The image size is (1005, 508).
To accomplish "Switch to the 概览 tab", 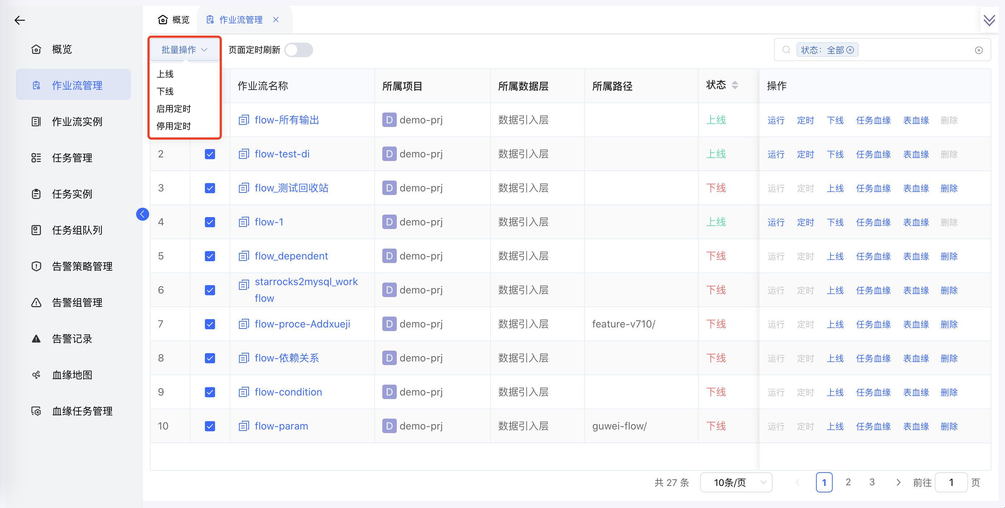I will 174,20.
